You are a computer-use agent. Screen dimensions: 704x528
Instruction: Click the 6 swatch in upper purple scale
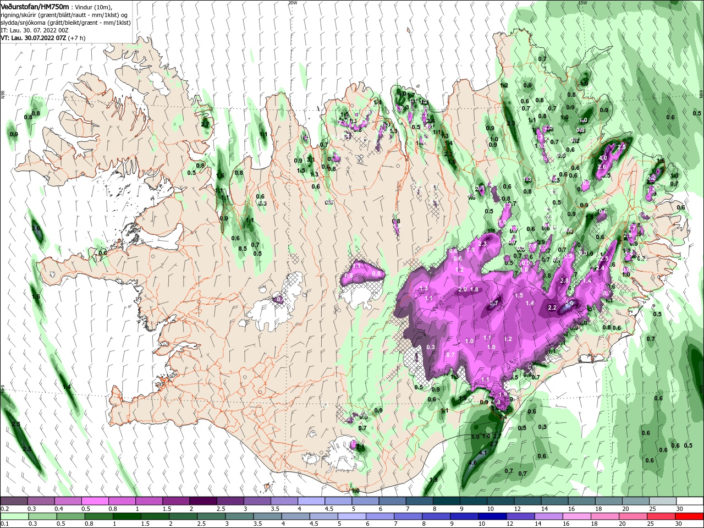pos(392,501)
